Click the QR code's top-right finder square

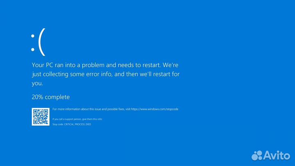pyautogui.click(x=46, y=111)
